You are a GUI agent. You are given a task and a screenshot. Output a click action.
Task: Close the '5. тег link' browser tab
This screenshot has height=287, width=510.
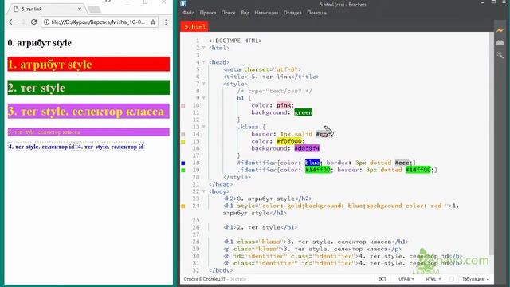pos(80,10)
